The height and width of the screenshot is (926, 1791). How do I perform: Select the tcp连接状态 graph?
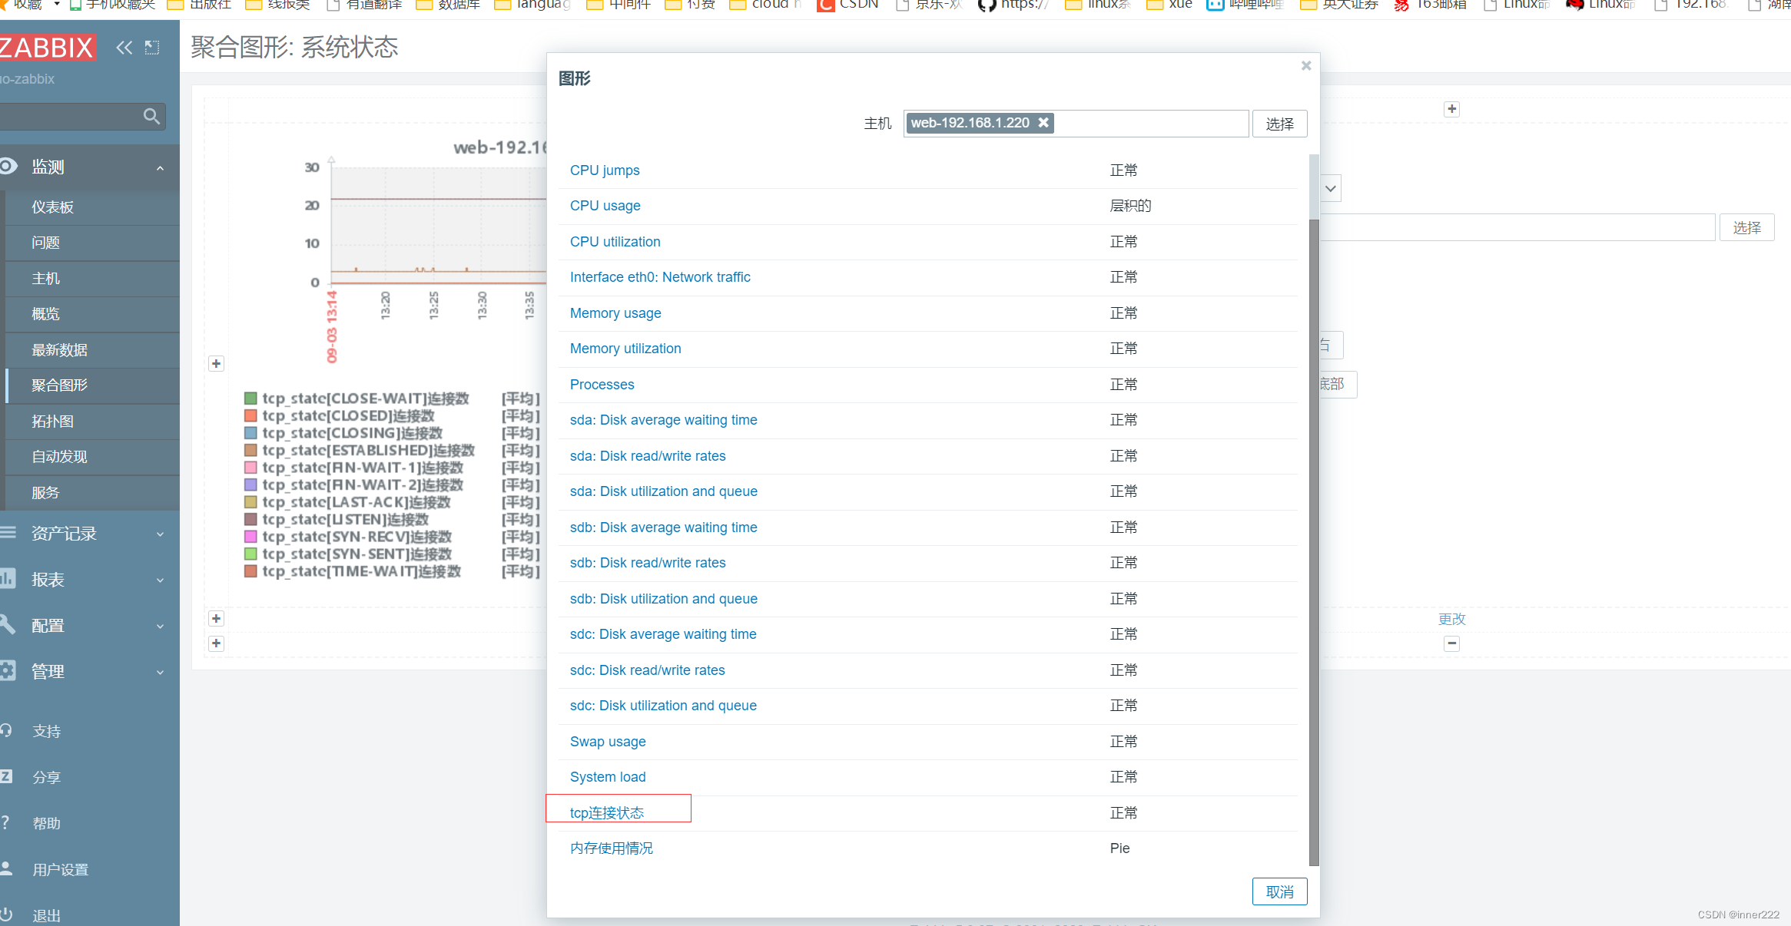click(607, 813)
